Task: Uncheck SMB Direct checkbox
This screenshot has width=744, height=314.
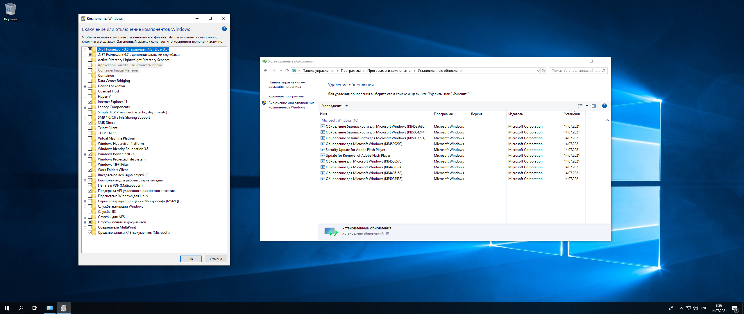Action: pos(90,123)
